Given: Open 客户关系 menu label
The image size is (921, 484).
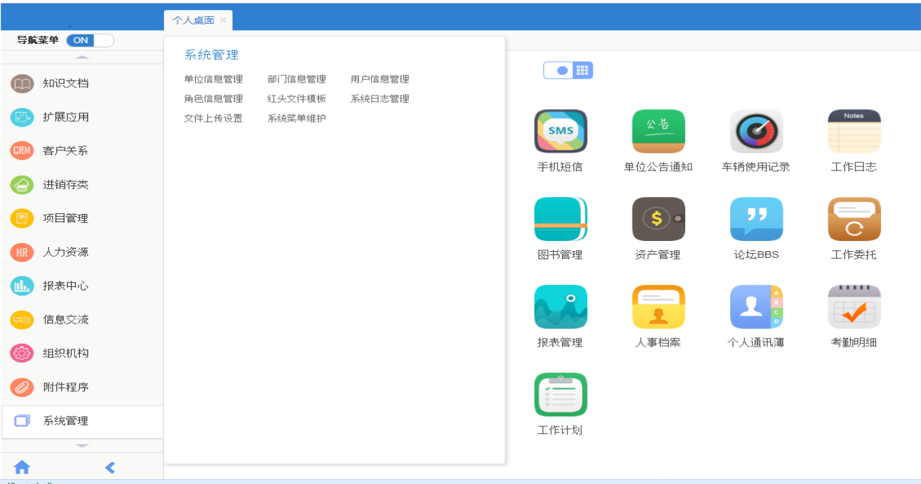Looking at the screenshot, I should click(x=66, y=151).
